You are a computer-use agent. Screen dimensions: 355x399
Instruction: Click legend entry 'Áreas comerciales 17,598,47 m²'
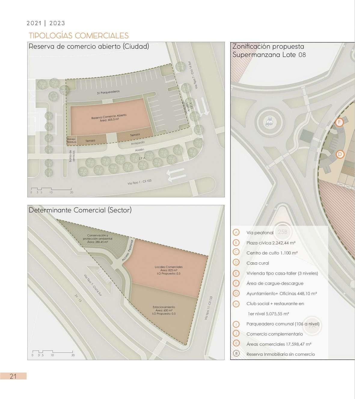coord(279,344)
